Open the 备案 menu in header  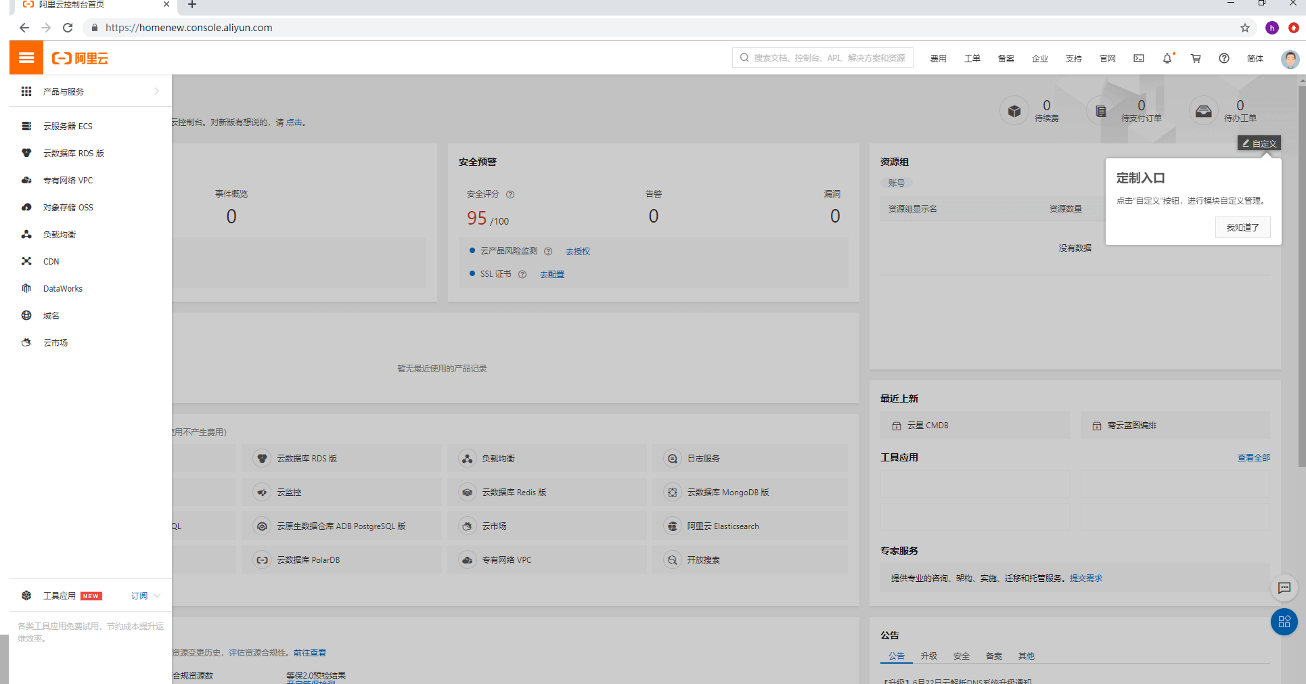[1006, 58]
